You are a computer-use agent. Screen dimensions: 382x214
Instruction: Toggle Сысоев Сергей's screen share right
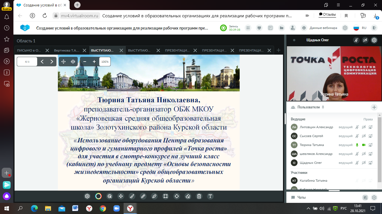pos(371,136)
